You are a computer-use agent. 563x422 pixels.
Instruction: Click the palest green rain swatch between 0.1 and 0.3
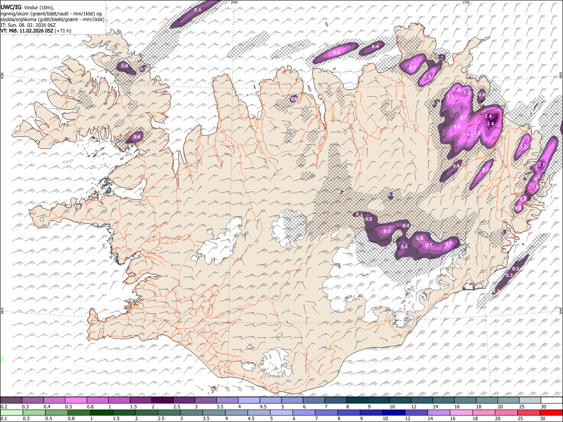12,413
